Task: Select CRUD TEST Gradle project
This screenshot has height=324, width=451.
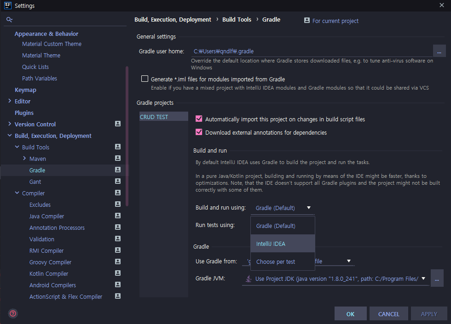Action: (164, 117)
